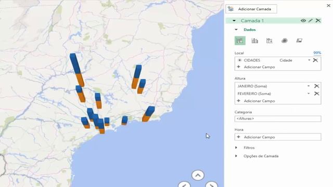Click the FEVEREIRO (Soma) field label
The image size is (333, 187).
[254, 94]
